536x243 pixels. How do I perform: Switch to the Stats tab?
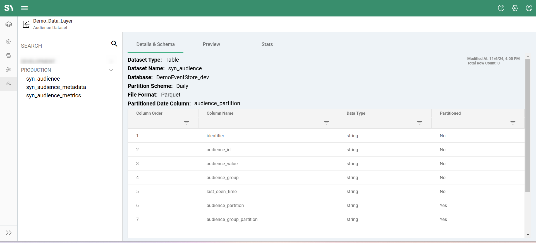267,44
